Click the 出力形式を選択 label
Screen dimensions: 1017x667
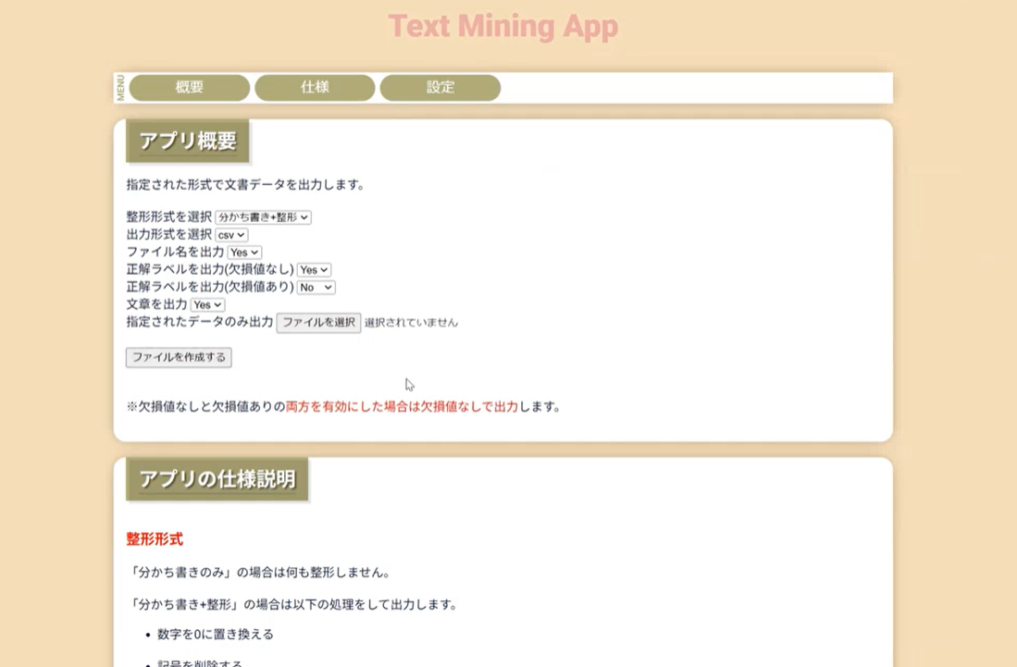coord(168,234)
